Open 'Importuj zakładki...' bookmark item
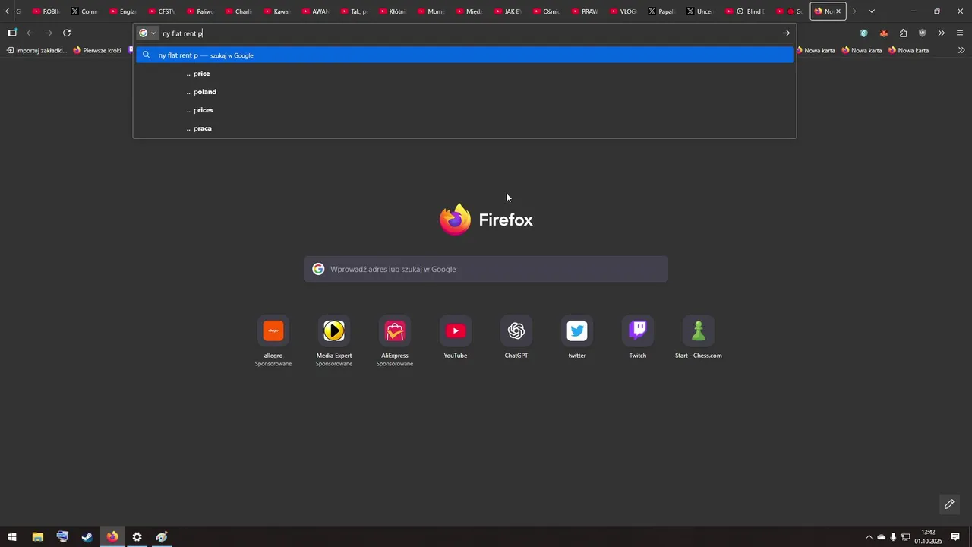Image resolution: width=972 pixels, height=547 pixels. click(x=37, y=50)
